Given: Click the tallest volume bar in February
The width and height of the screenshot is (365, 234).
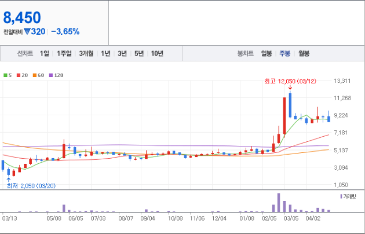Looking at the screenshot, I should point(279,203).
